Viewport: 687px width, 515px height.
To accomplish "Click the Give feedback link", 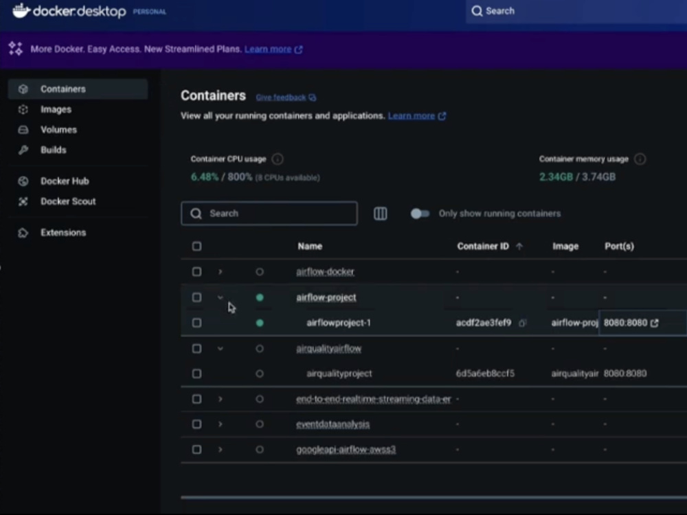I will [x=281, y=98].
